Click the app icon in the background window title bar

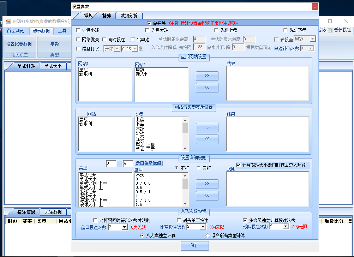pos(8,21)
